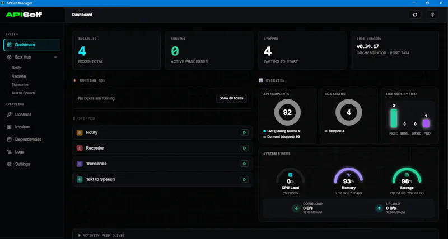Click the Dependencies package icon
Image resolution: width=448 pixels, height=239 pixels.
point(10,139)
